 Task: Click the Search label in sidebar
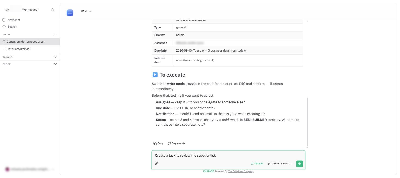12,27
